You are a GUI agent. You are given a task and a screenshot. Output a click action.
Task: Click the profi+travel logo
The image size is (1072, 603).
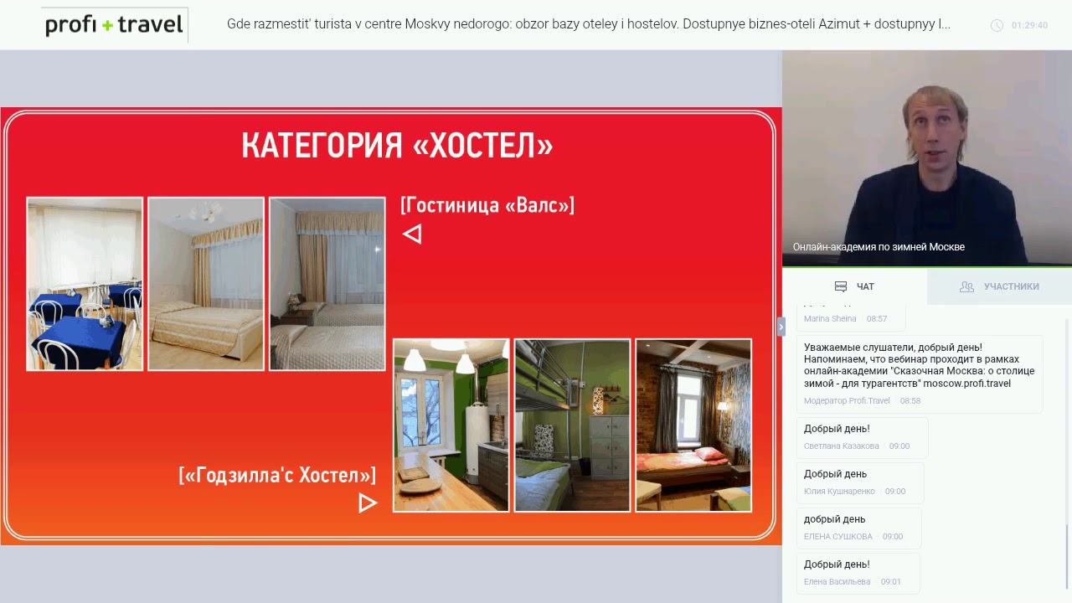114,25
